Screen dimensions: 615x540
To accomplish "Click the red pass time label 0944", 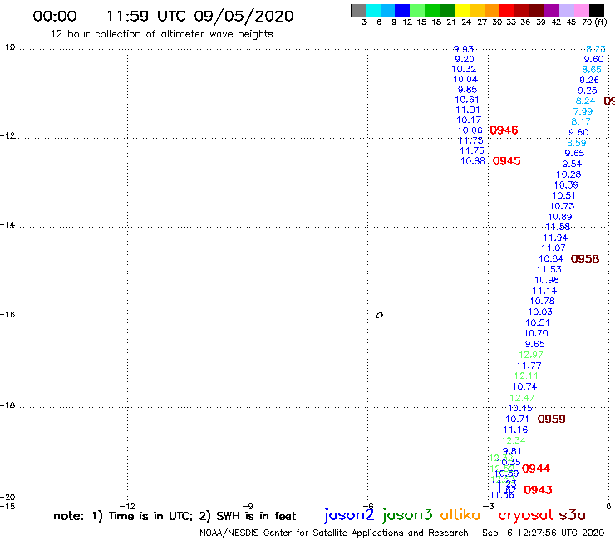I will click(x=536, y=469).
